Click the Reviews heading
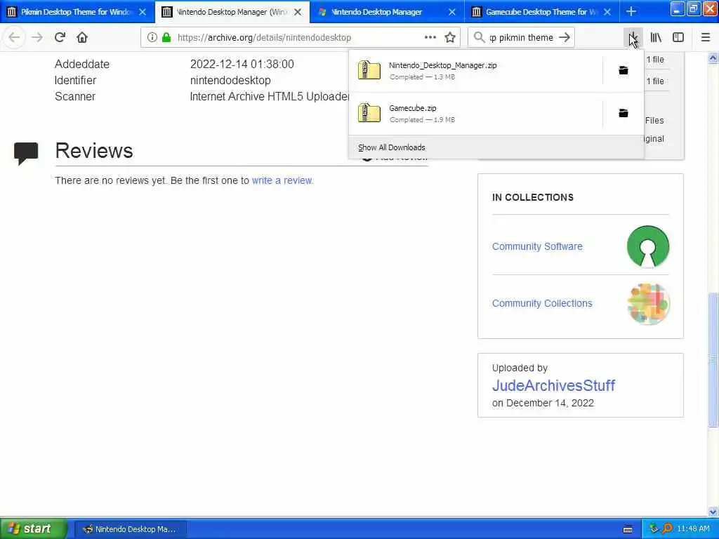Screen dimensions: 719x539 (x=94, y=151)
